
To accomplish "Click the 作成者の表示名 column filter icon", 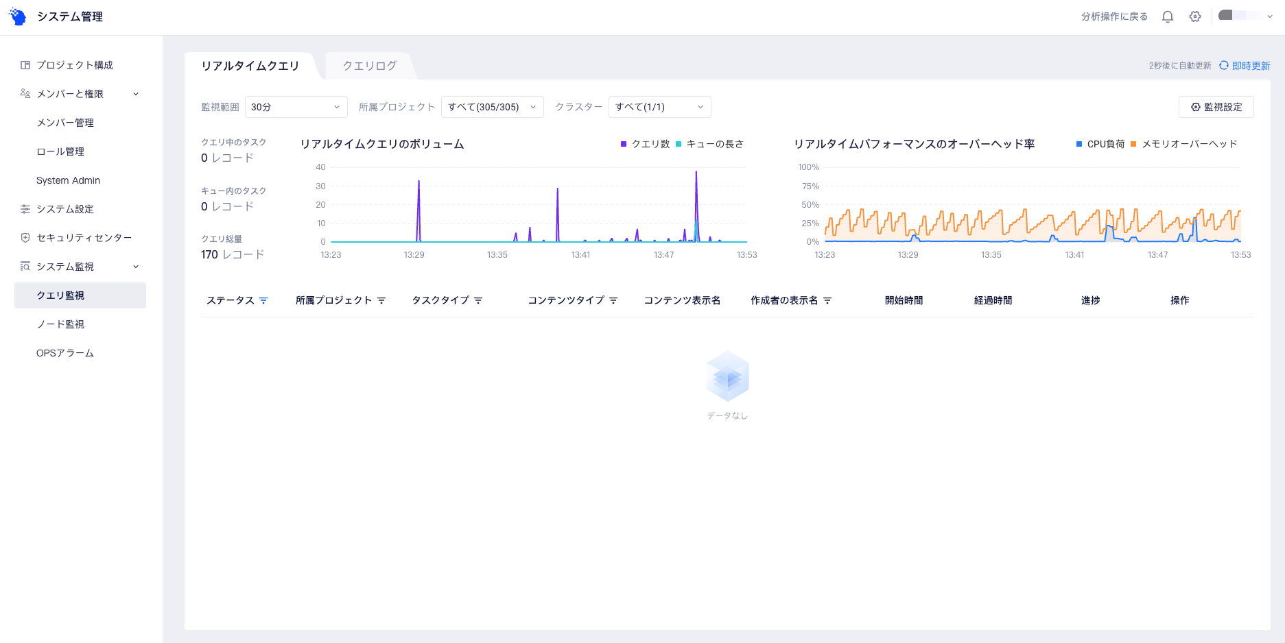I will [x=827, y=300].
